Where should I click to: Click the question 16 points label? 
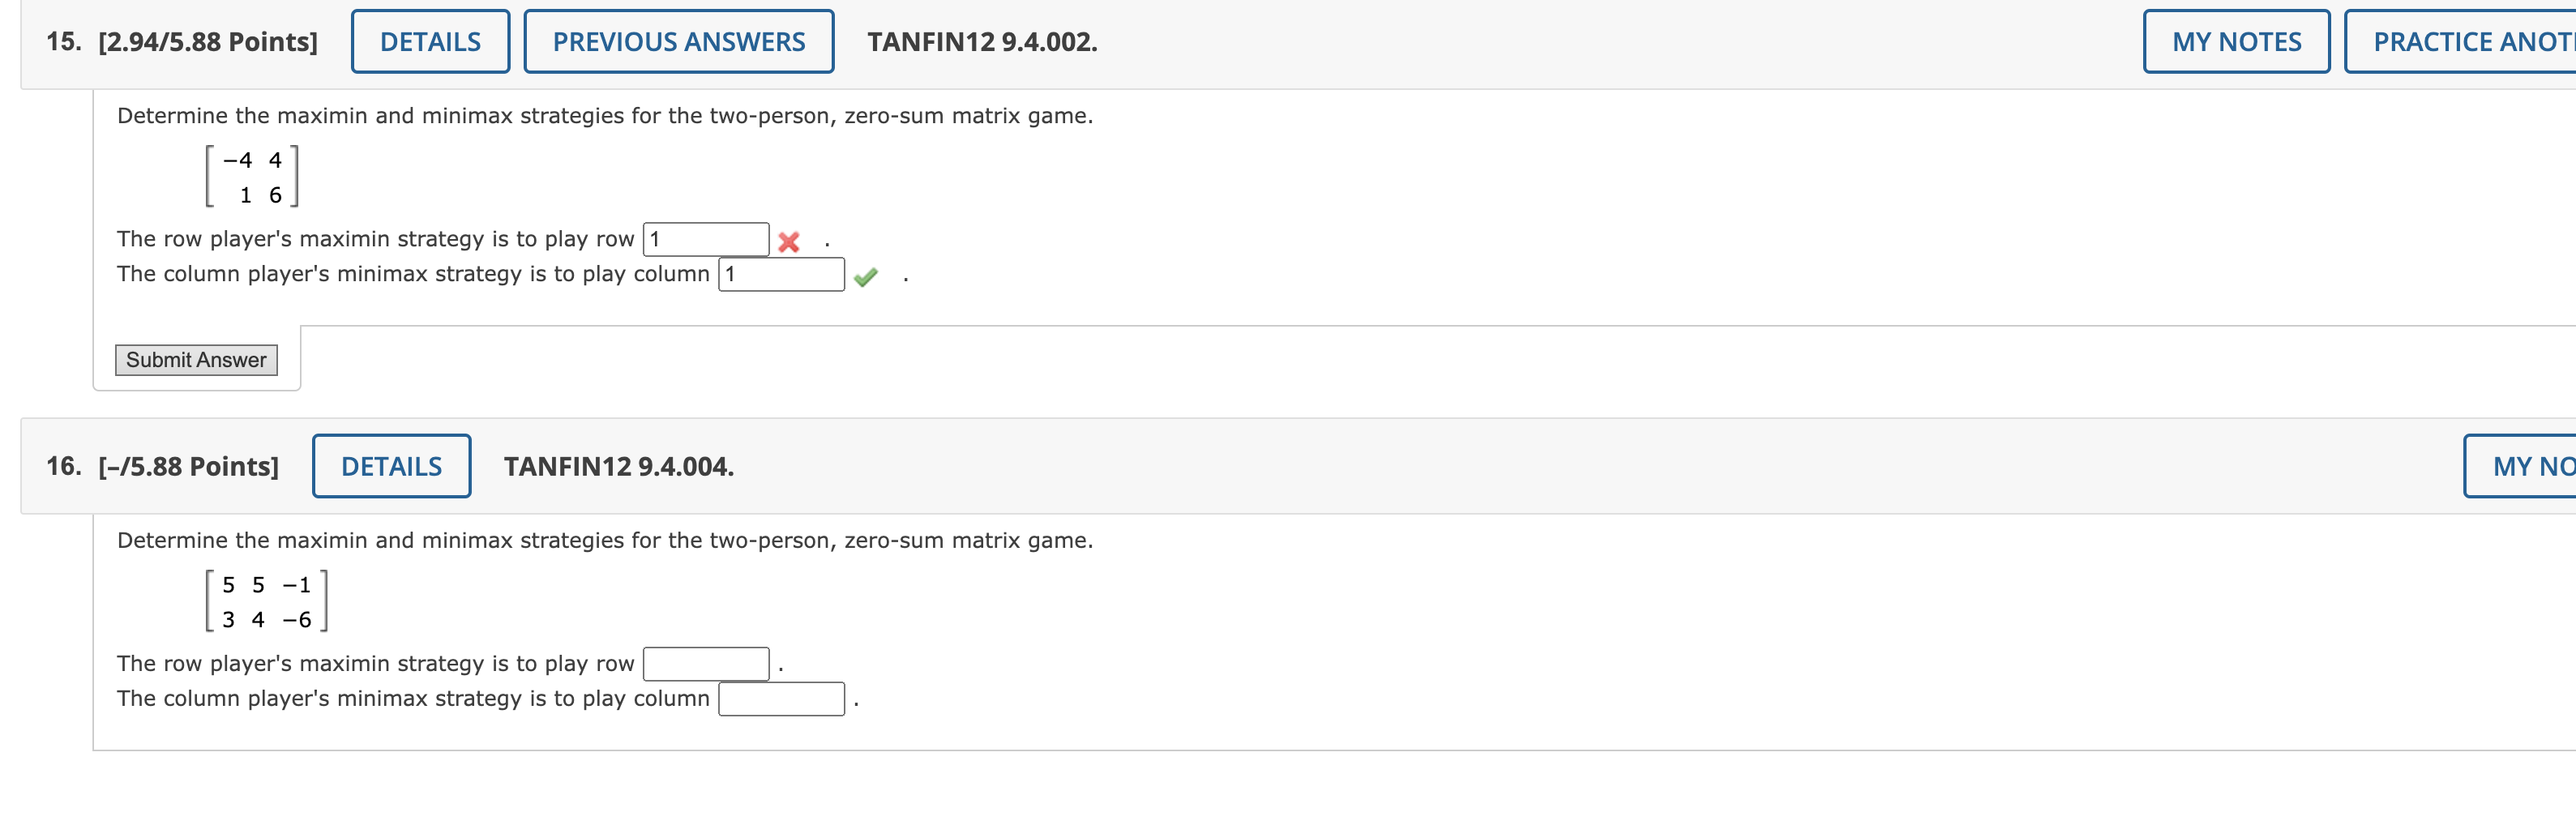(x=187, y=465)
